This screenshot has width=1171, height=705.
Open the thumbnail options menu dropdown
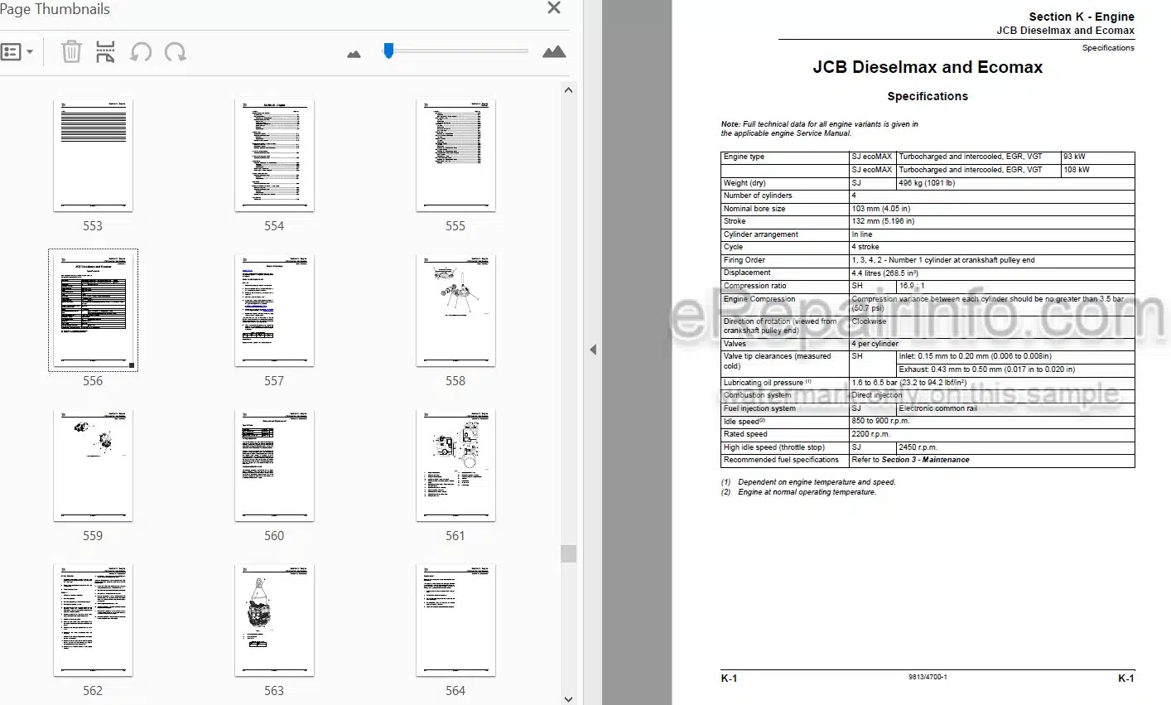pyautogui.click(x=17, y=52)
